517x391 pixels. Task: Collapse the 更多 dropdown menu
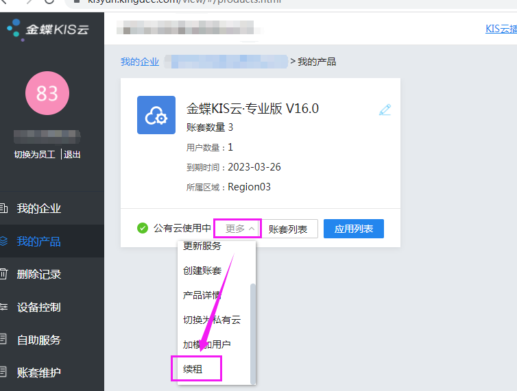[237, 229]
